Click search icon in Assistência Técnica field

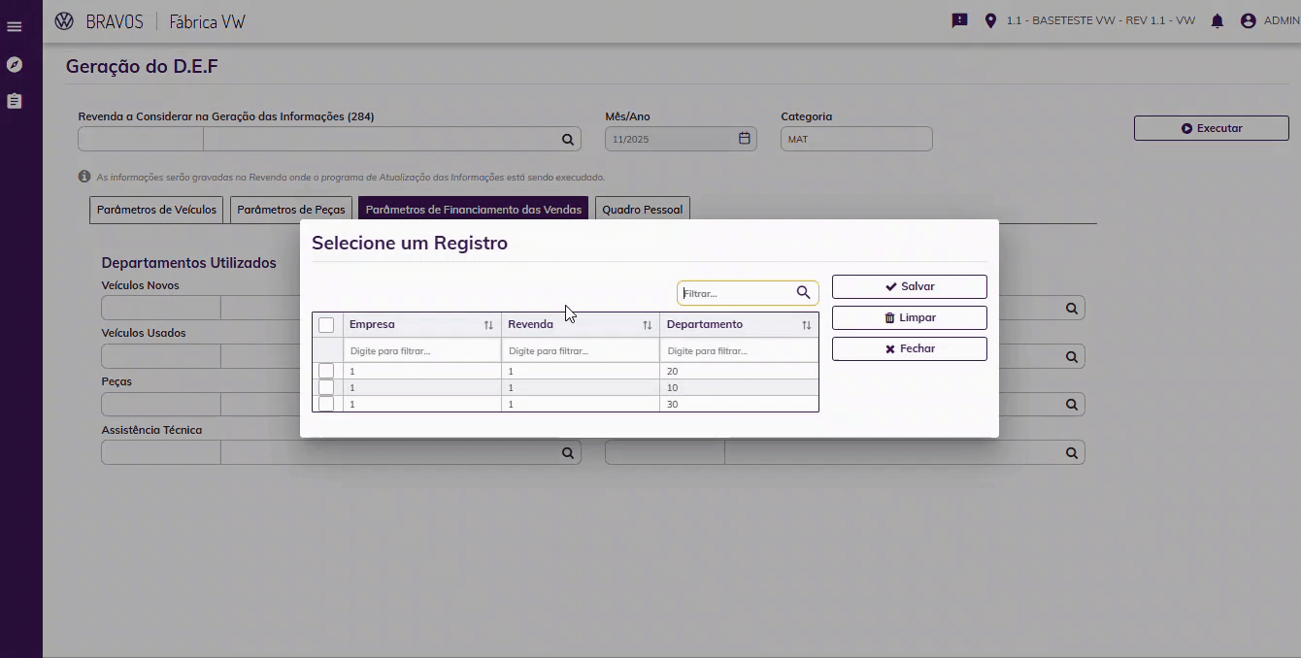pos(568,453)
